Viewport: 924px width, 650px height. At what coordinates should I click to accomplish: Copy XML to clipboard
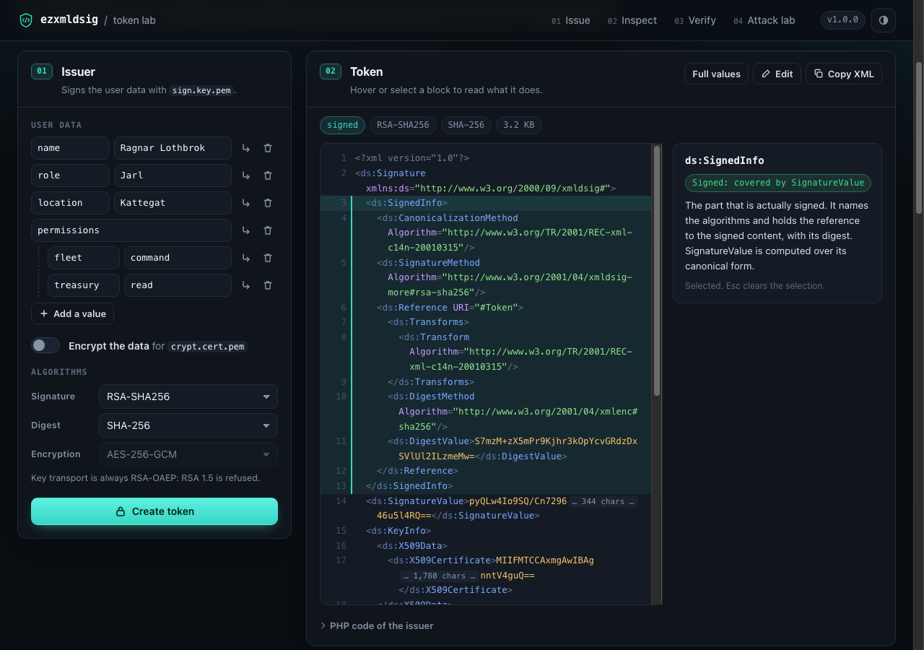[x=844, y=74]
